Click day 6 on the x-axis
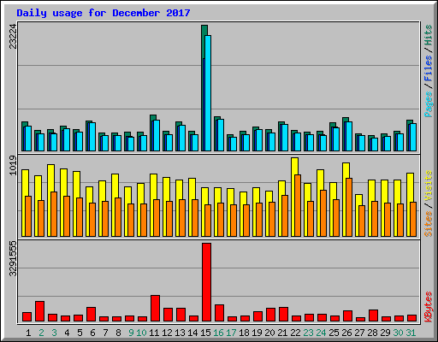The image size is (438, 342). pos(92,333)
